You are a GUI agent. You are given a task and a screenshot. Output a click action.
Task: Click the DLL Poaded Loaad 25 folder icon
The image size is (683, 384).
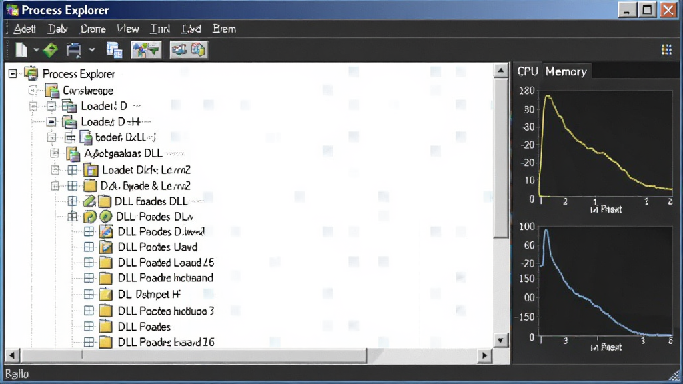(x=106, y=263)
